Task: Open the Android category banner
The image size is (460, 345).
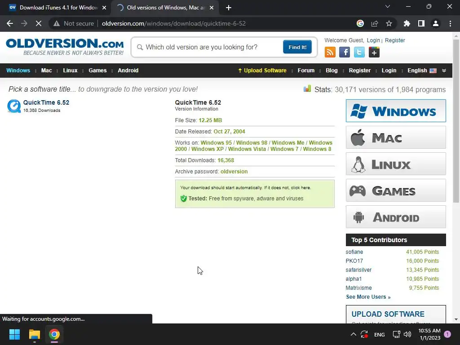Action: [x=396, y=217]
